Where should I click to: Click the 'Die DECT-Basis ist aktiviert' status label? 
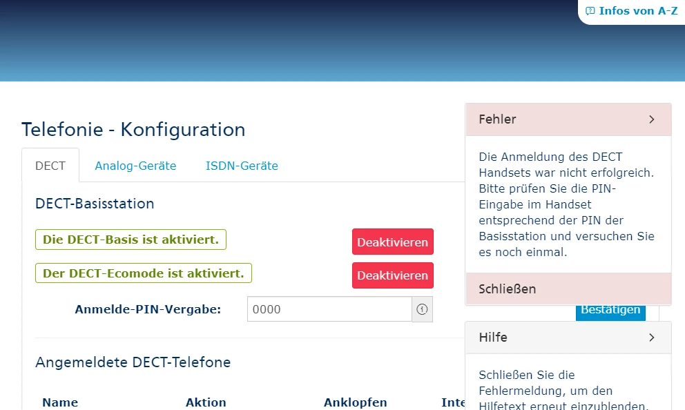coord(131,240)
